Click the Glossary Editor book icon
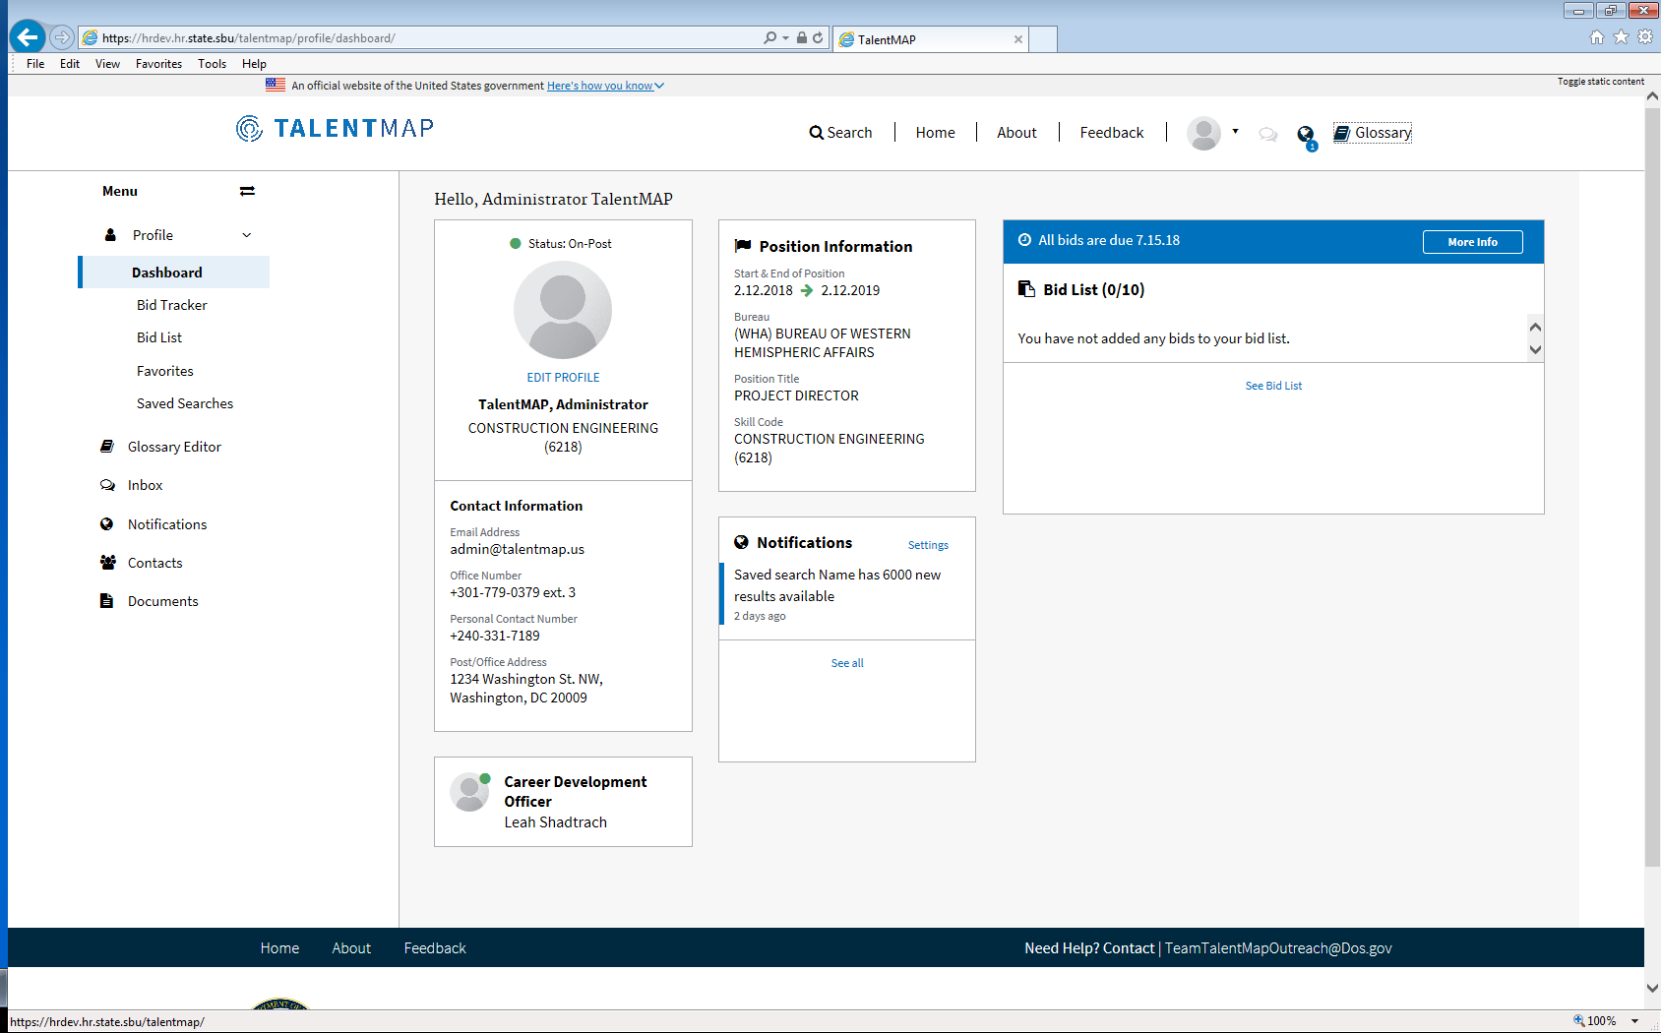Screen dimensions: 1661x1033 point(107,447)
